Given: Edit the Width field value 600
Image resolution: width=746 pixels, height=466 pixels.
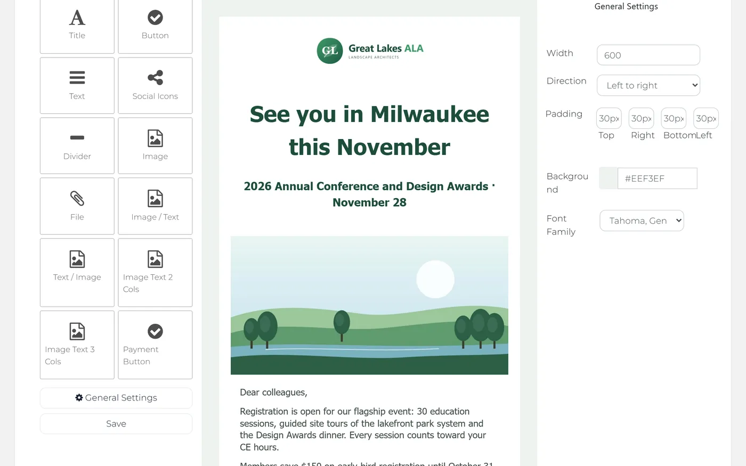Looking at the screenshot, I should (x=648, y=55).
